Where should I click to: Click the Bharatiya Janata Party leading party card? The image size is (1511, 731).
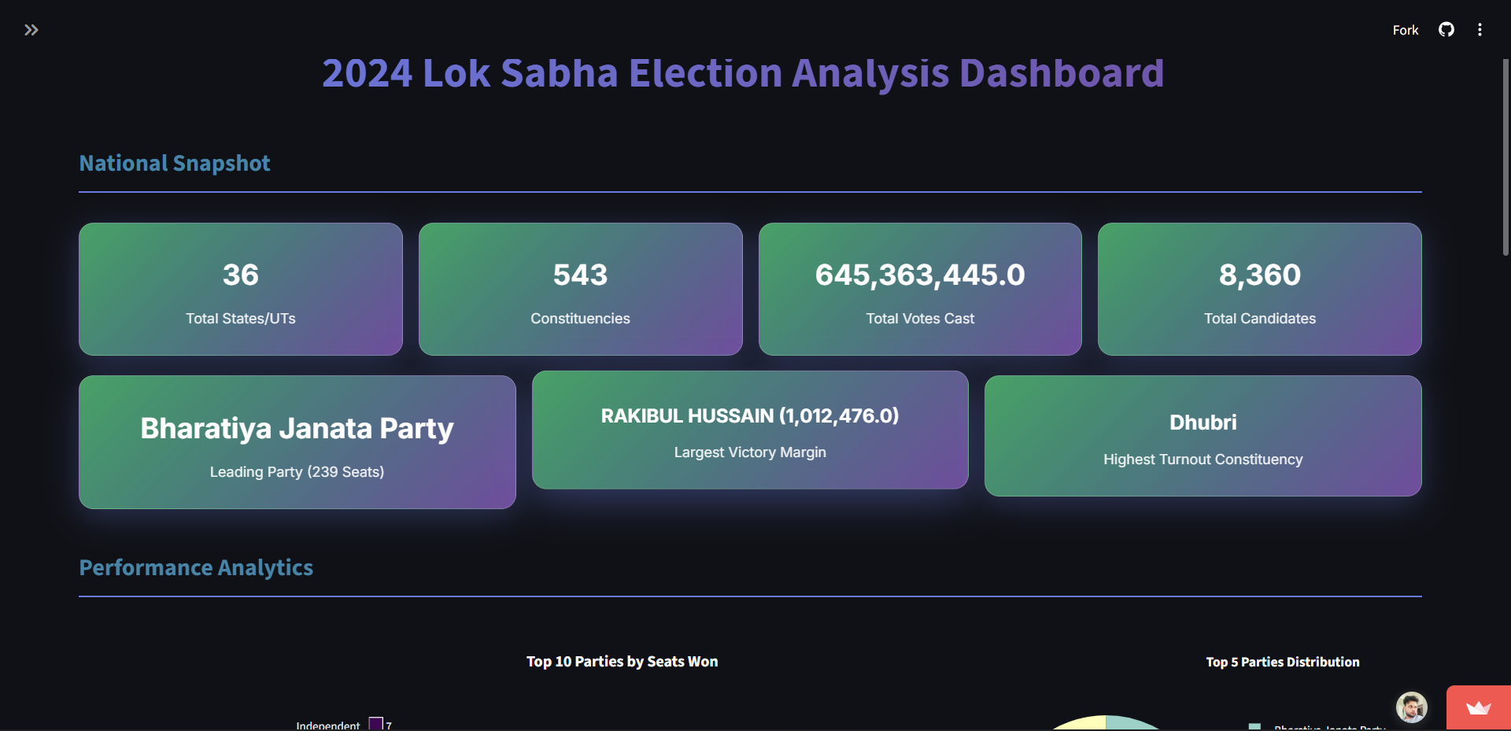pos(297,442)
